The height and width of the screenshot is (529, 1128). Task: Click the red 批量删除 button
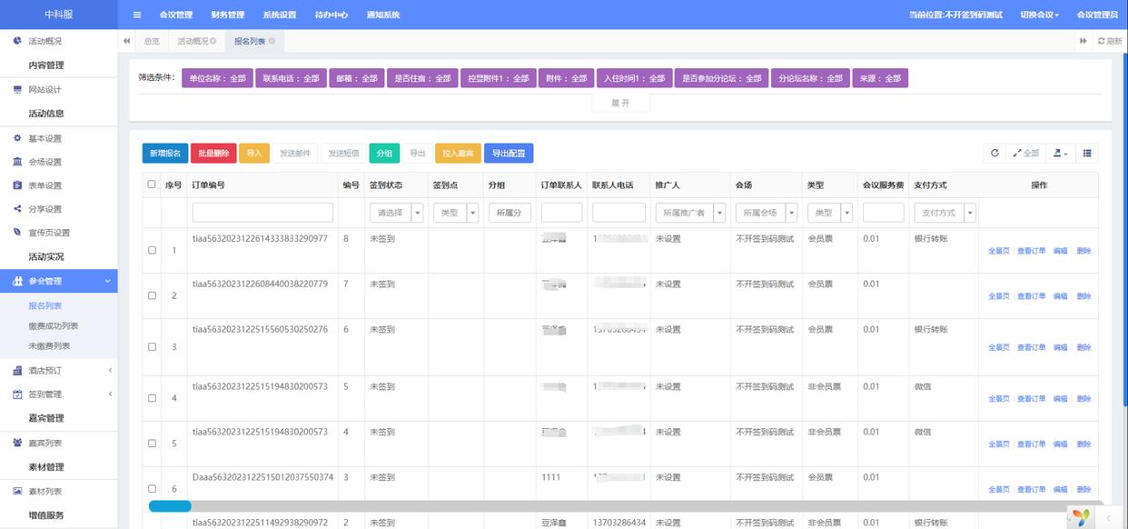(x=213, y=154)
